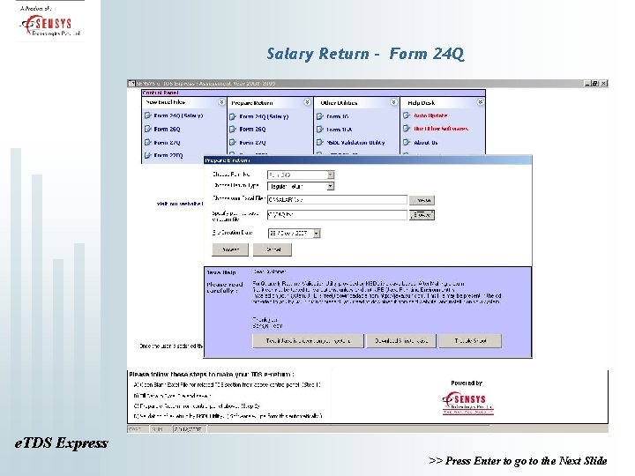The height and width of the screenshot is (476, 635).
Task: Click the Control Panel header label
Action: coord(161,93)
